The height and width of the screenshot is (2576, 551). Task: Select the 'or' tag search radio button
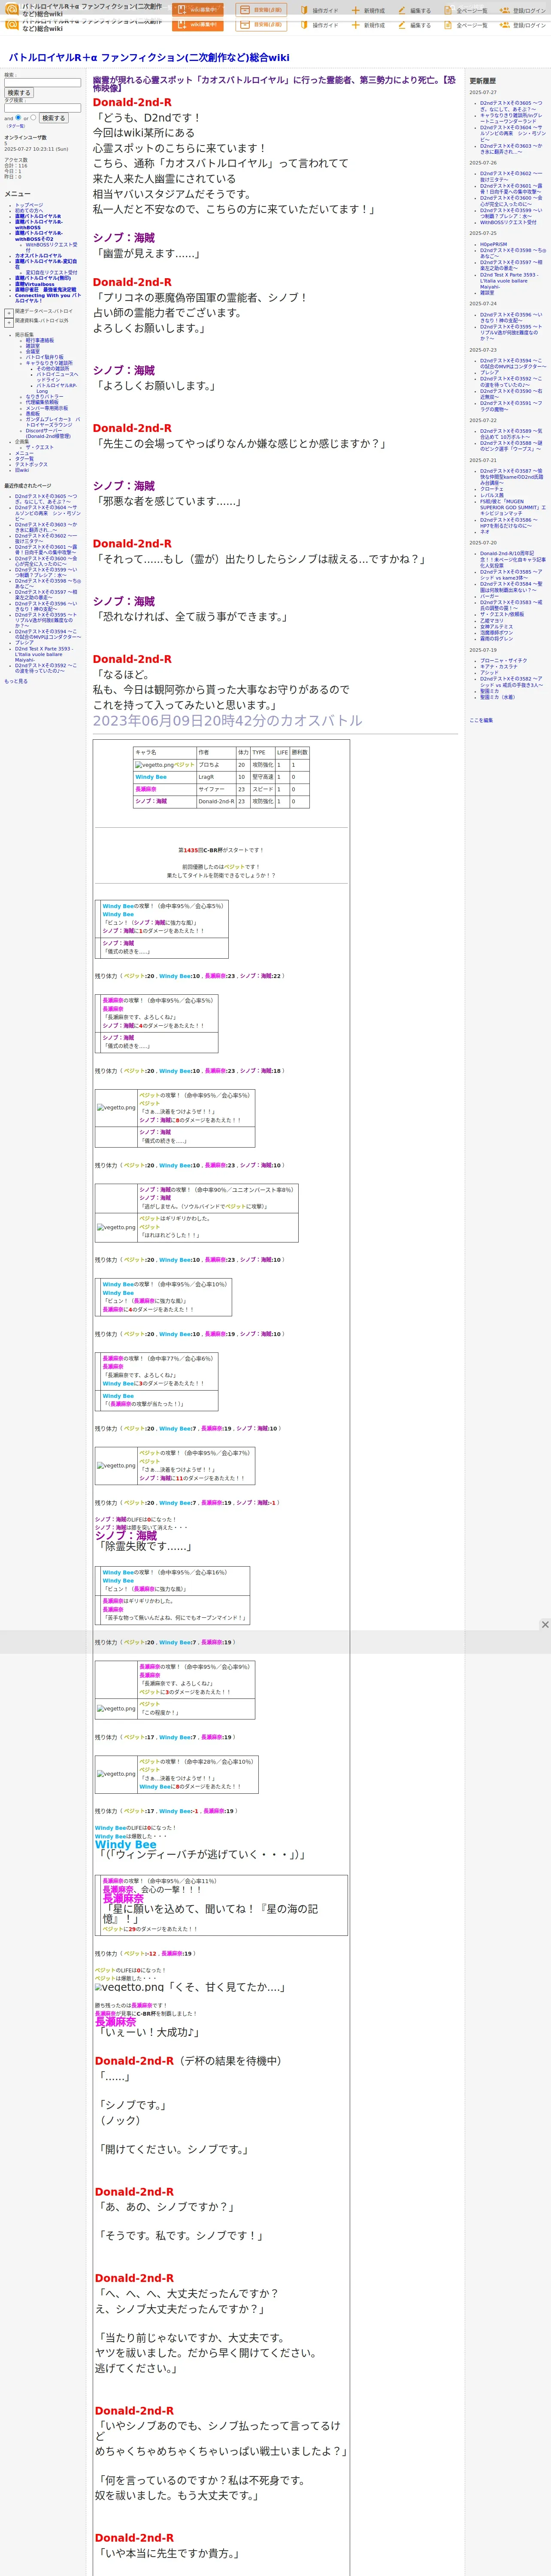pyautogui.click(x=33, y=118)
